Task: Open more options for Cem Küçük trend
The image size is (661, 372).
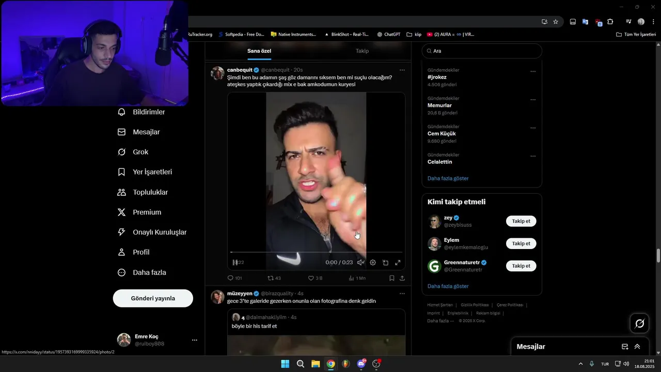Action: pos(533,128)
